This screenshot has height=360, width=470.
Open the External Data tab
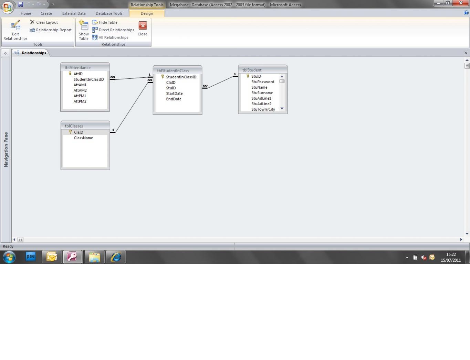(74, 13)
